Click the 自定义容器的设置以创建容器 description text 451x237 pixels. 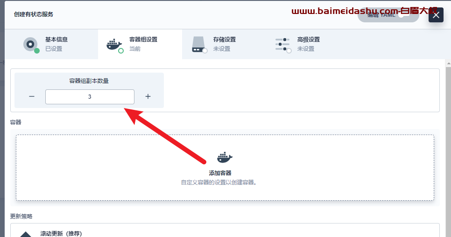click(x=218, y=183)
